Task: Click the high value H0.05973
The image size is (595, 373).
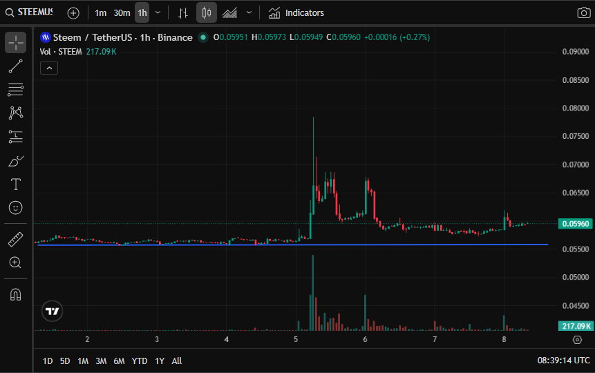Action: 269,37
